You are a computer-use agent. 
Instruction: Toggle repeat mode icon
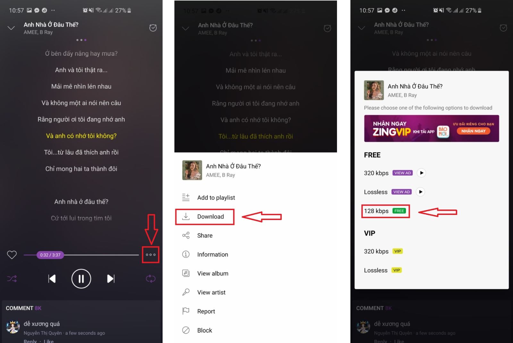(151, 279)
